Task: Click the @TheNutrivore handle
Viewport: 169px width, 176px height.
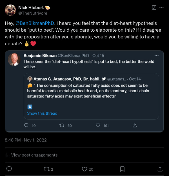Action: tap(33, 13)
